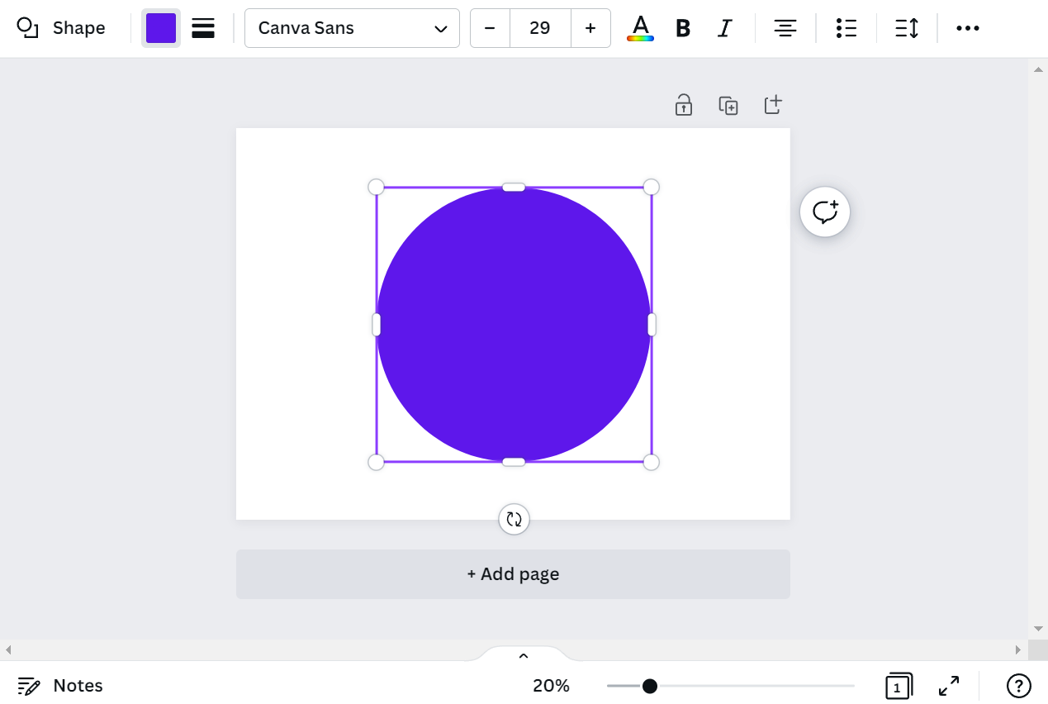The width and height of the screenshot is (1048, 704).
Task: Open line spacing options
Action: pos(907,28)
